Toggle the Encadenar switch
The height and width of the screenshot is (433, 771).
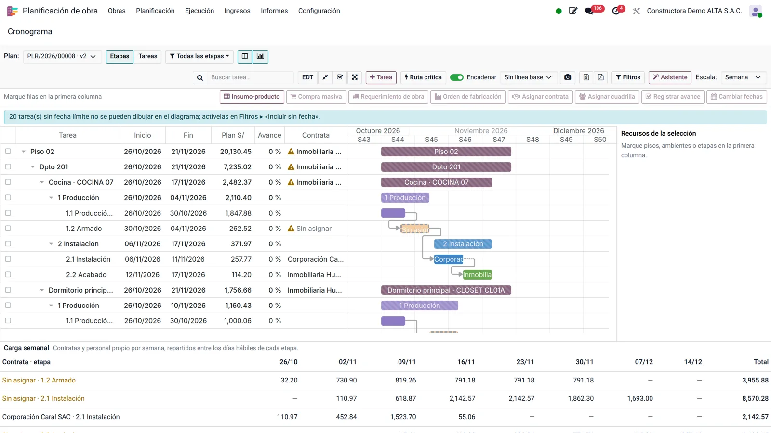pos(457,77)
